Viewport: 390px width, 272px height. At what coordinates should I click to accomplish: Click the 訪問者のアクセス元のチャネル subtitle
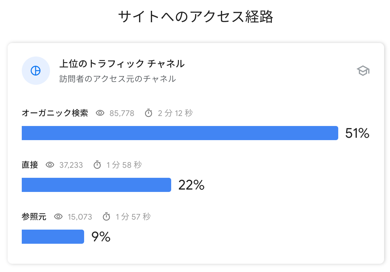point(118,79)
